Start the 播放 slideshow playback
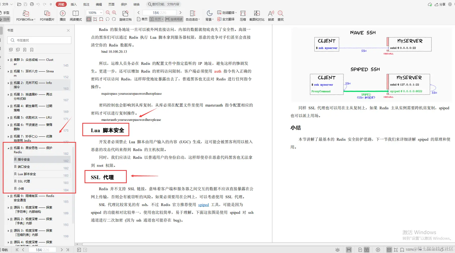Viewport: 455px width, 253px height. coord(62,15)
